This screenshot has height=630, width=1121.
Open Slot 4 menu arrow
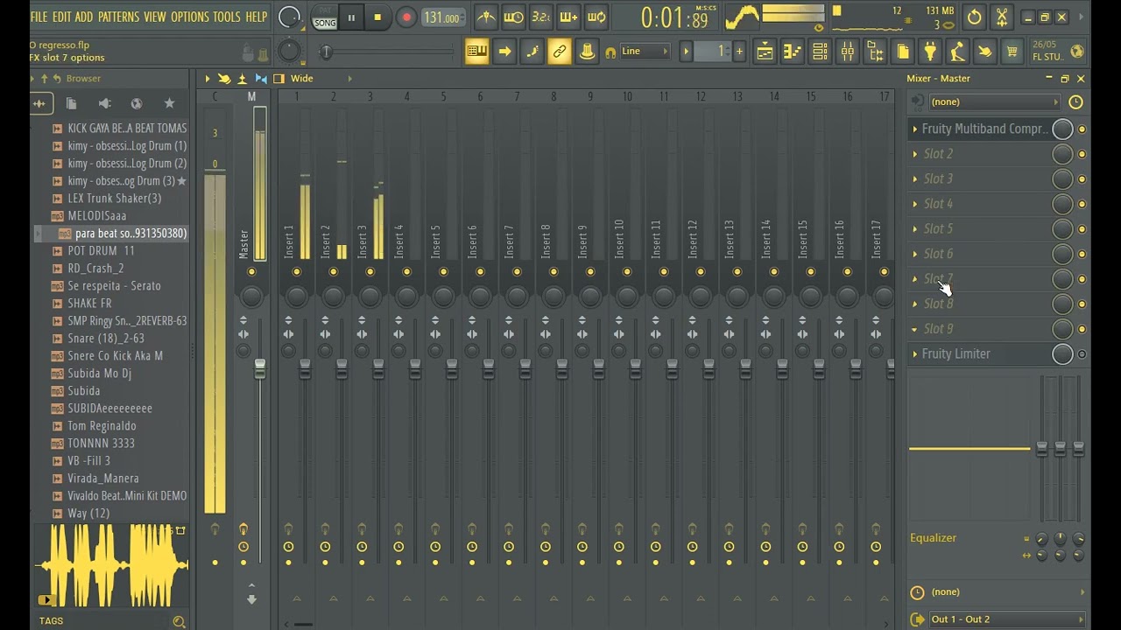coord(914,204)
